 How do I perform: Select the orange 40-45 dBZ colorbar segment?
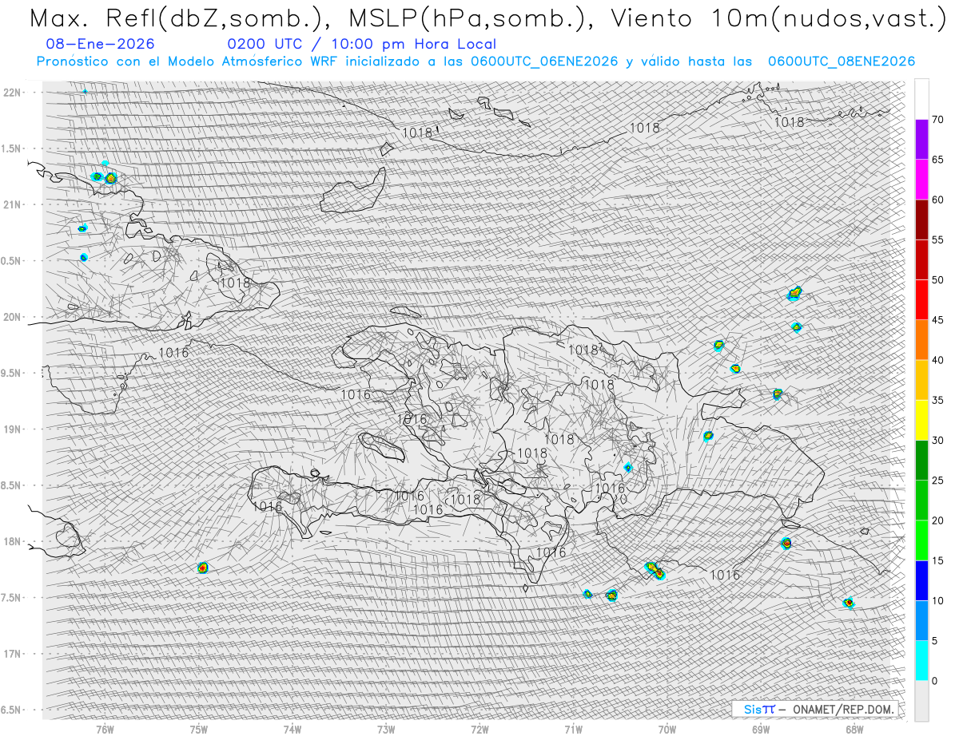pos(921,340)
